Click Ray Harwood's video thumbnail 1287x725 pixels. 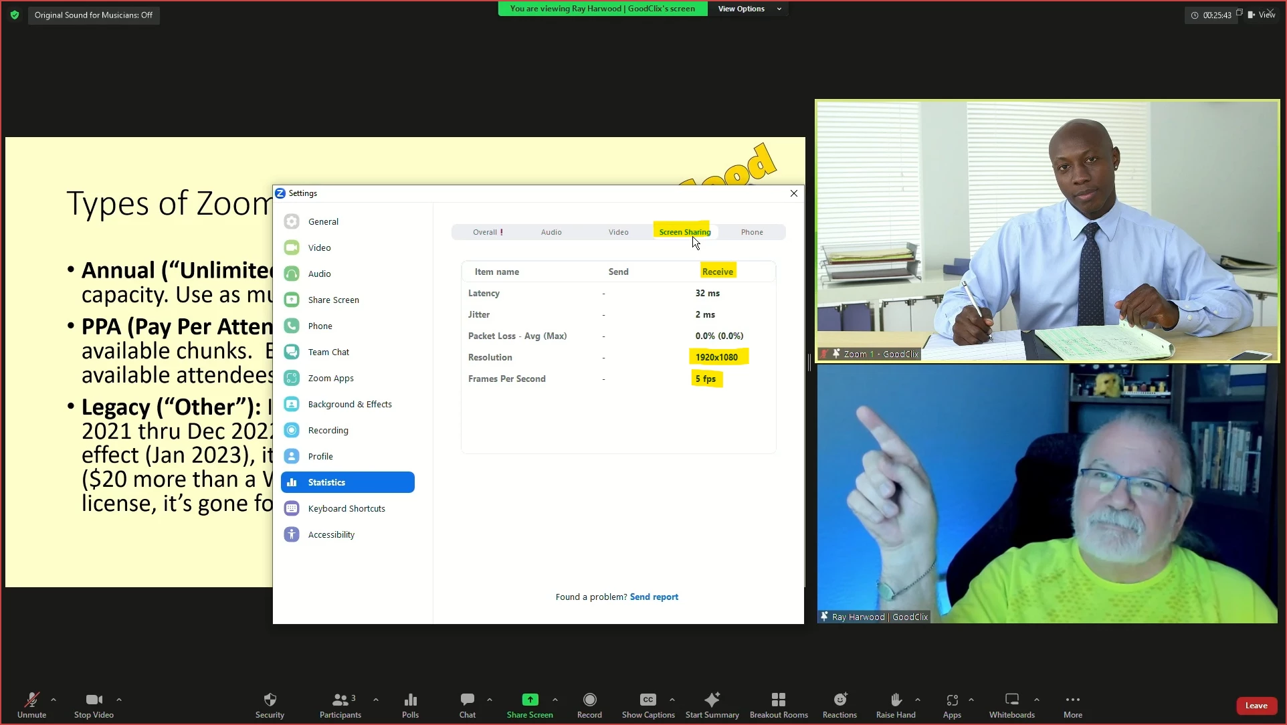click(1047, 494)
